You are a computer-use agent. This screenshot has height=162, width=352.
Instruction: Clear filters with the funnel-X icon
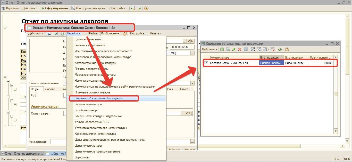tap(273, 49)
